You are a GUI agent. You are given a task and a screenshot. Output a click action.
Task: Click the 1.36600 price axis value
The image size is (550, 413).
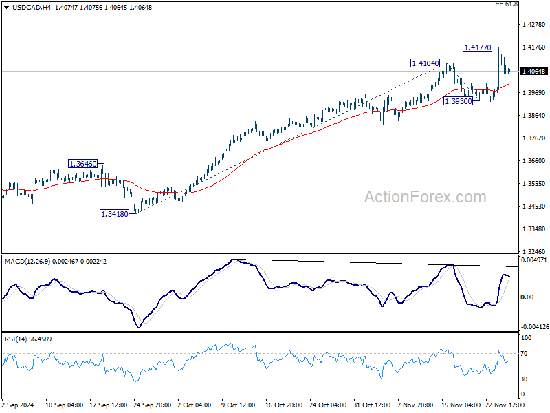(534, 161)
